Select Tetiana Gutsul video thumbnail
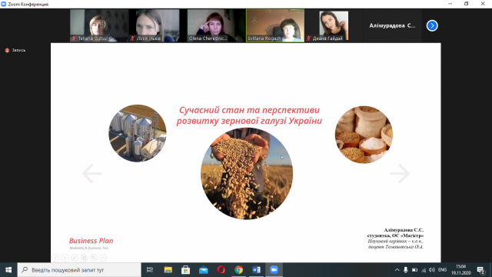 pyautogui.click(x=99, y=25)
